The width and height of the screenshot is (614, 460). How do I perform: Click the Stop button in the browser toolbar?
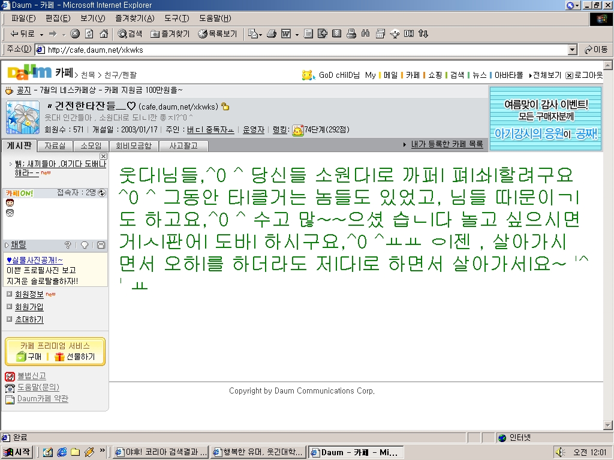coord(75,34)
